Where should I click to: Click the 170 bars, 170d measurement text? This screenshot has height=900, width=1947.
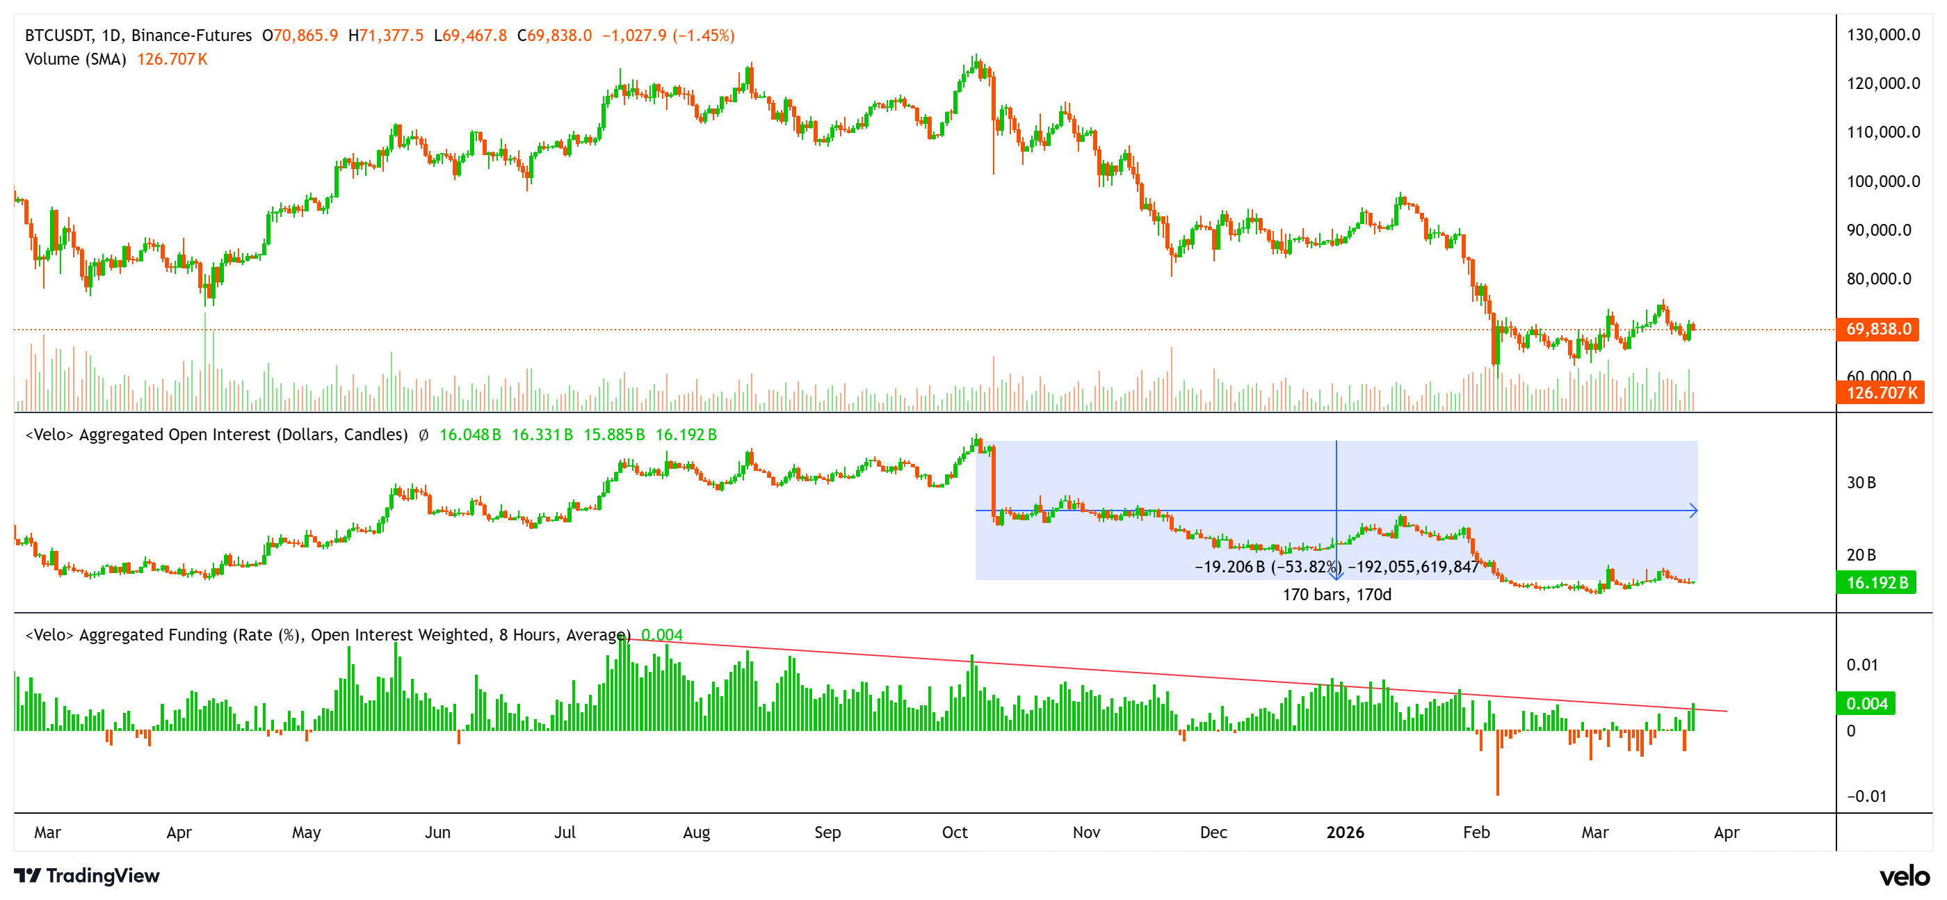pos(1336,595)
